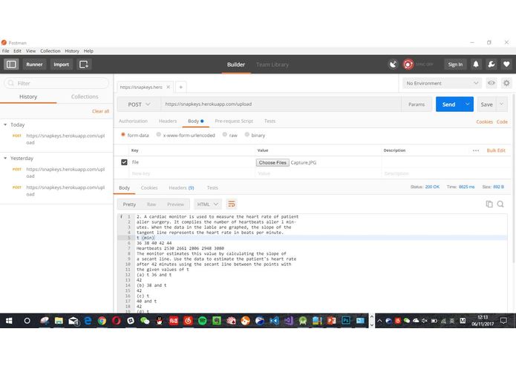This screenshot has height=366, width=516.
Task: Open PowerPoint from the taskbar
Action: [331, 321]
